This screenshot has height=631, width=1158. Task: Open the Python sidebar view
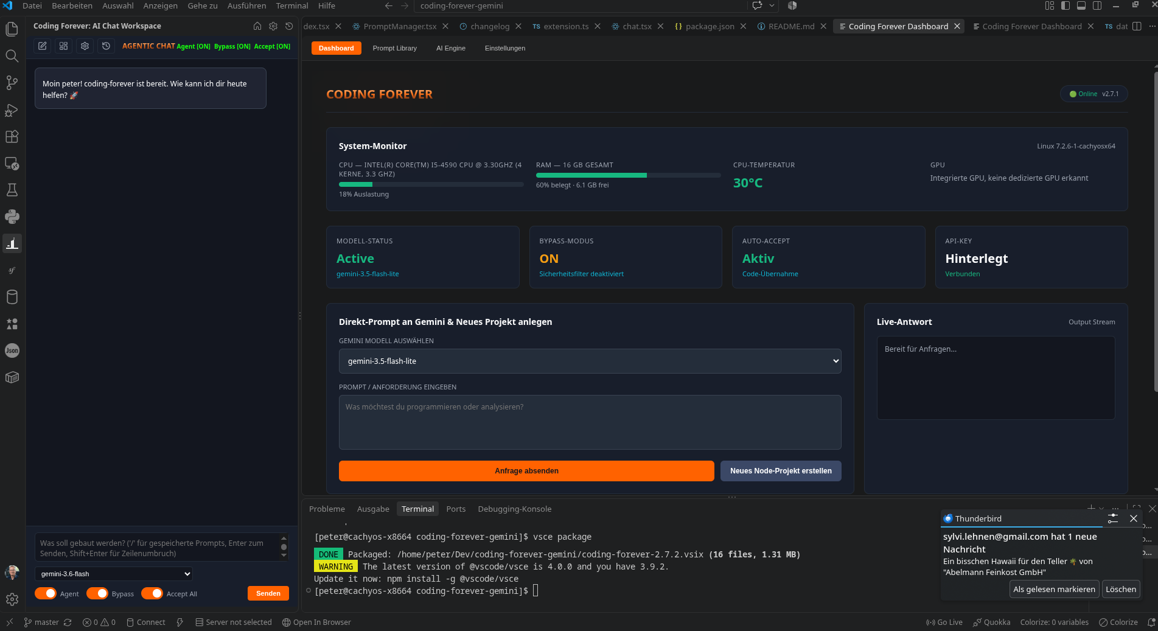tap(12, 217)
